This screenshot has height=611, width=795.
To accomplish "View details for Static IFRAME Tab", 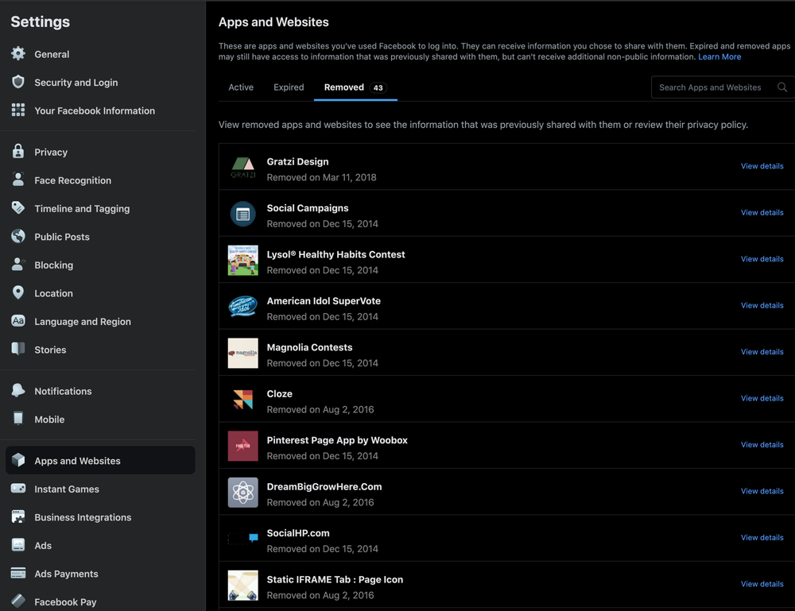I will pos(762,584).
